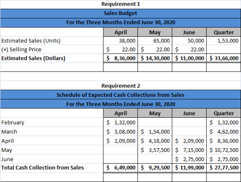Click total May collections $ 9,29,500
This screenshot has height=182, width=241.
coord(155,168)
